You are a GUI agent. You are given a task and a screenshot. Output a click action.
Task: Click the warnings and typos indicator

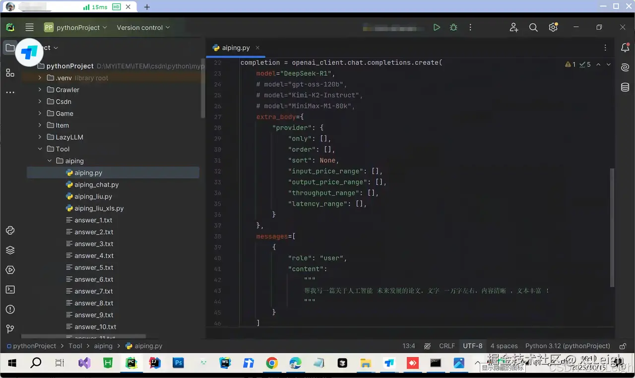[x=578, y=64]
